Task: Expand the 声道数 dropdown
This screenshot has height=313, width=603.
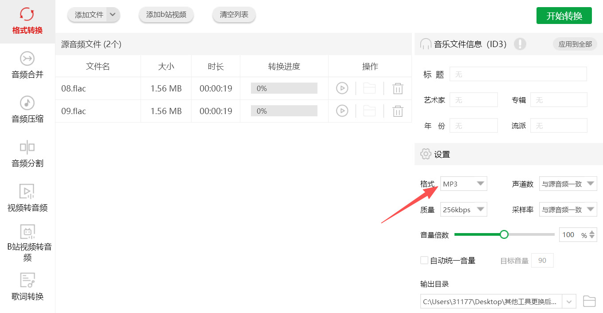Action: 568,184
